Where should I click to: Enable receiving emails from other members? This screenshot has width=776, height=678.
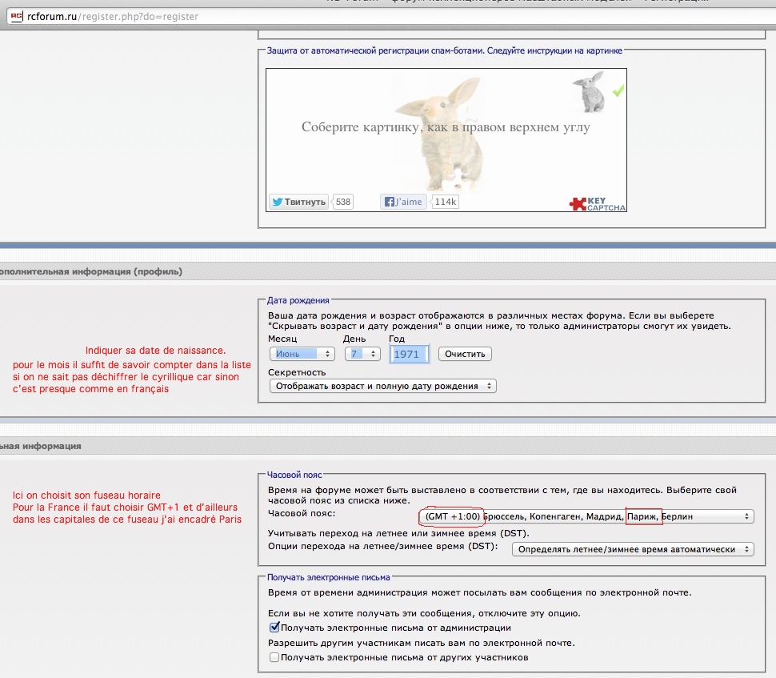[x=274, y=657]
